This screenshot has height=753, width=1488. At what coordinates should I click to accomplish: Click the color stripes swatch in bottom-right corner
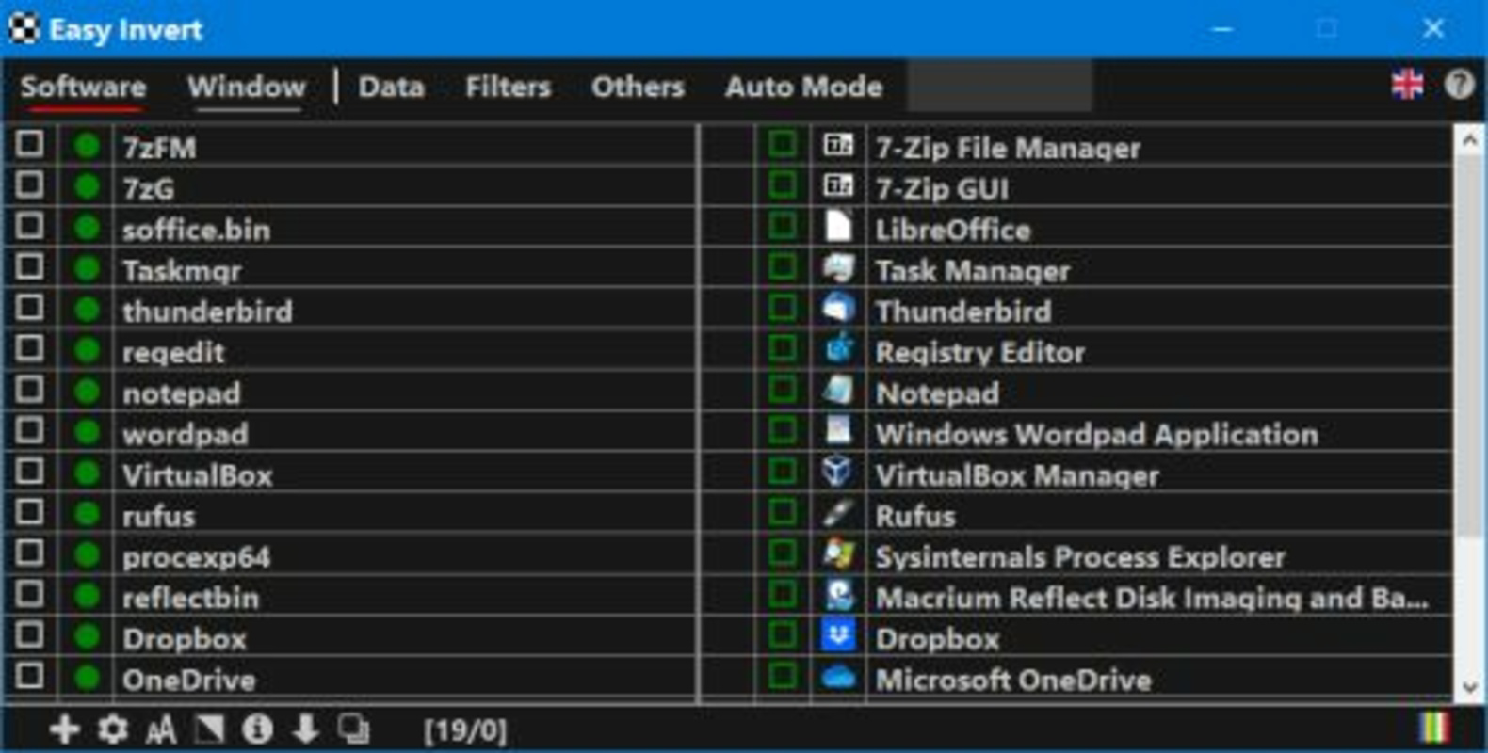point(1435,728)
